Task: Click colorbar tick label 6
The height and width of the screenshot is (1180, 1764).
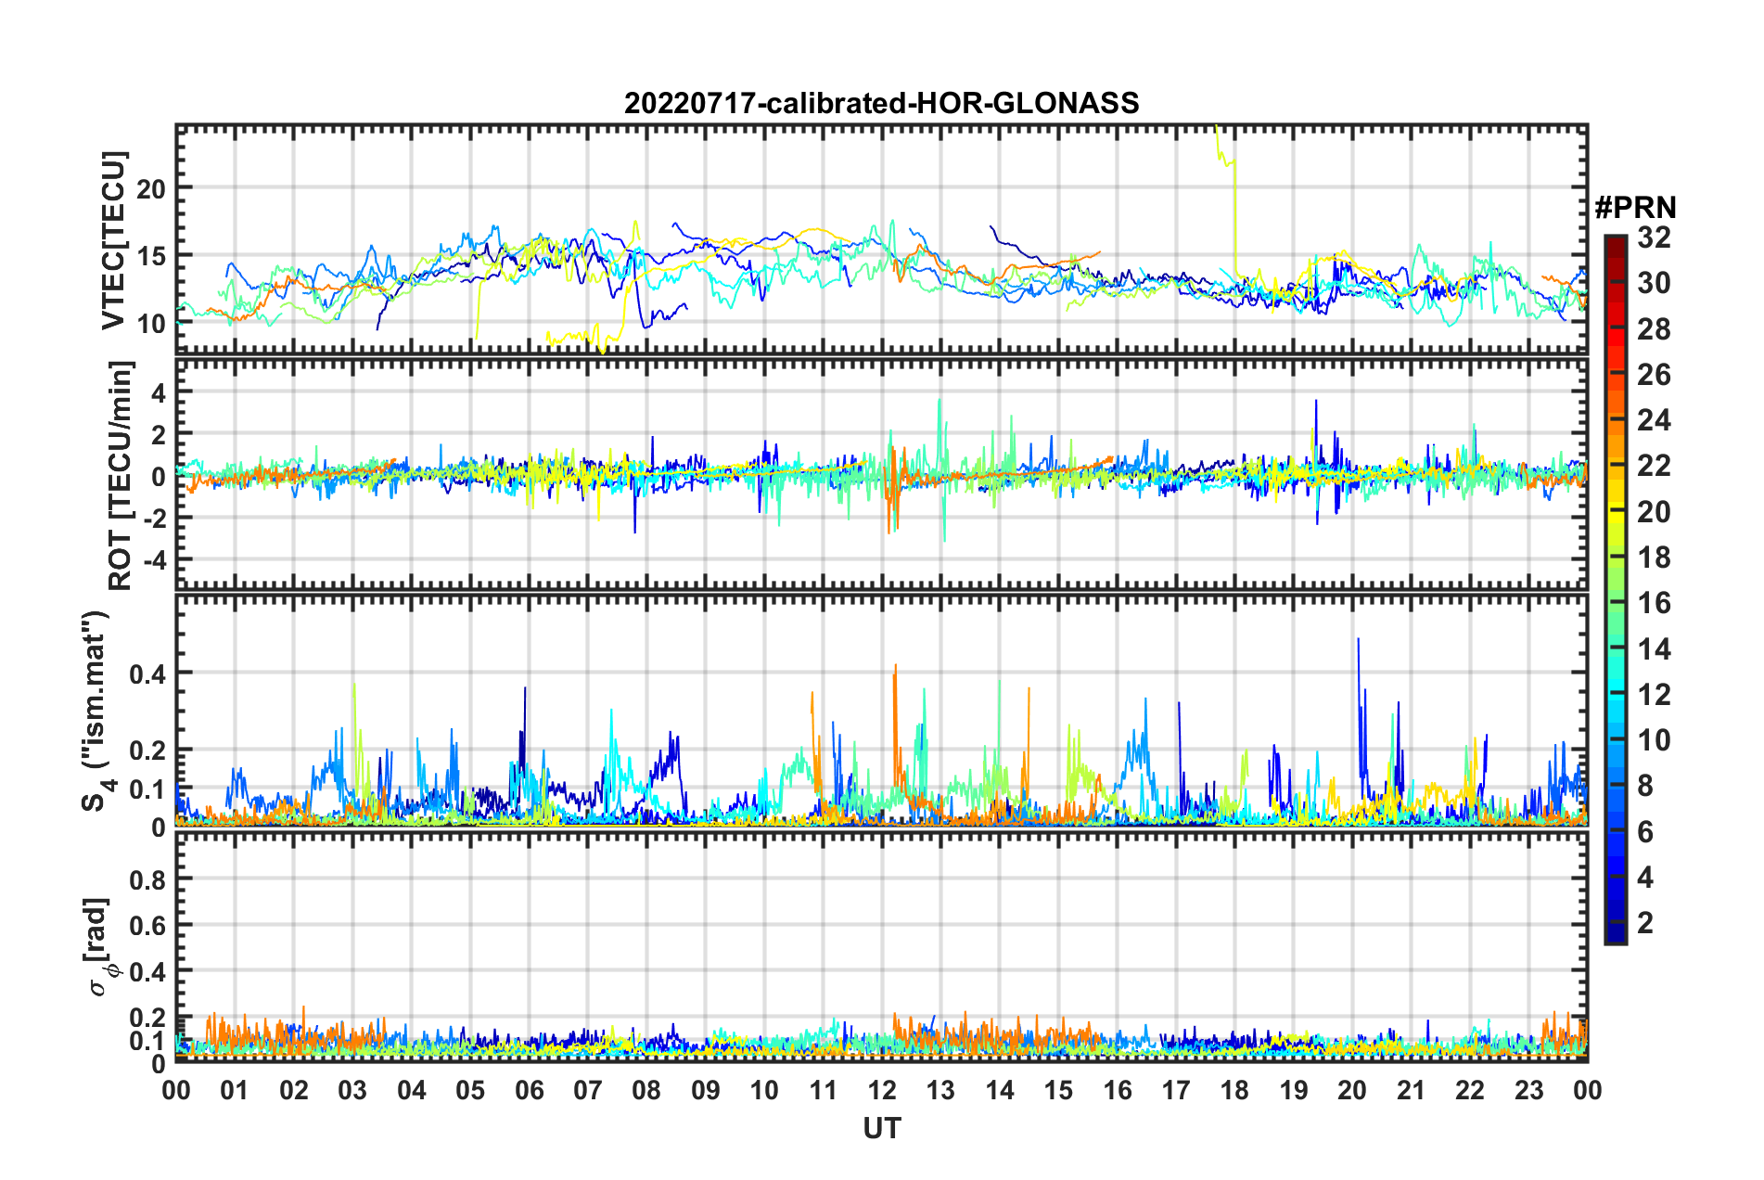Action: point(1645,832)
